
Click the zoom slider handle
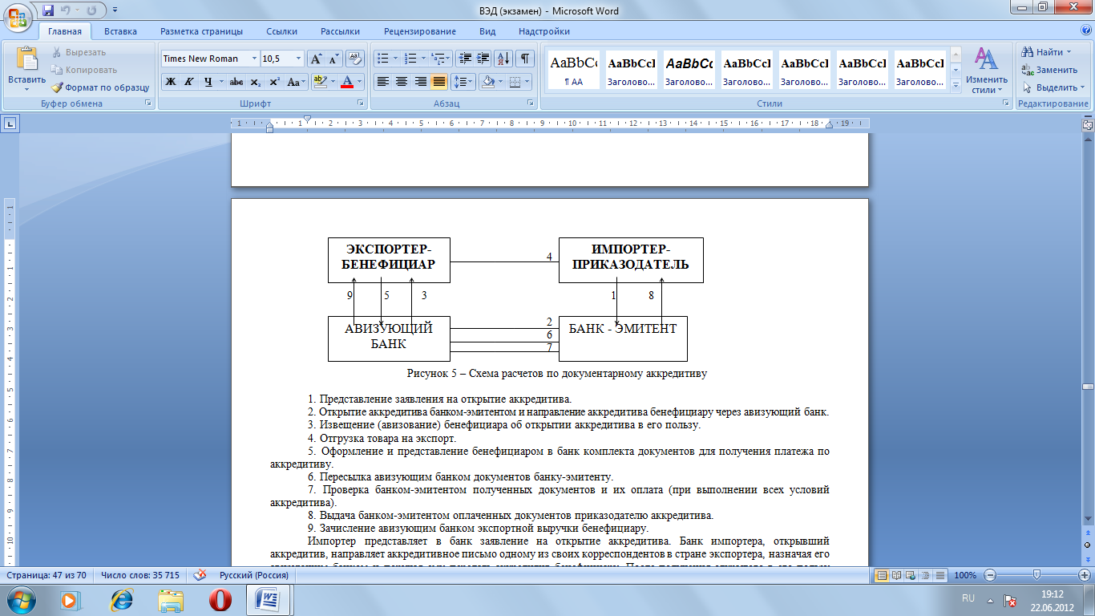1037,575
